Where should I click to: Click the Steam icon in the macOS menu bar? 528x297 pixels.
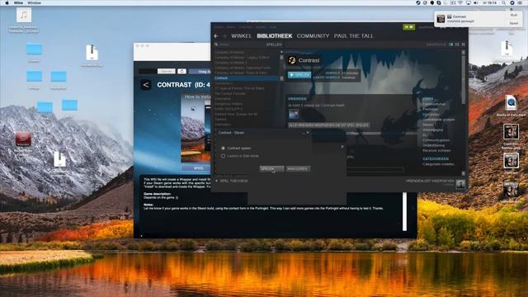pos(418,2)
